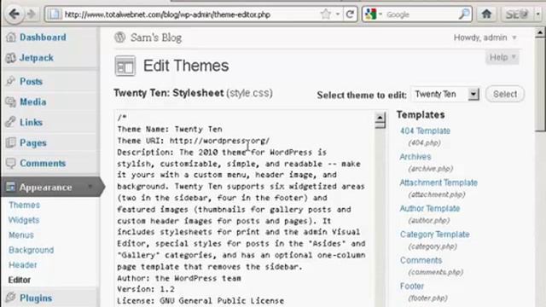Reload the page with refresh icon
This screenshot has width=546, height=307.
(350, 14)
